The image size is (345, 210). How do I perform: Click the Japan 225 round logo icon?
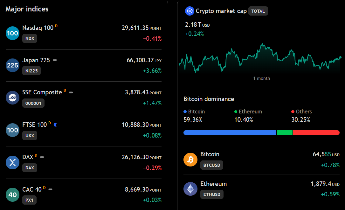coord(12,65)
